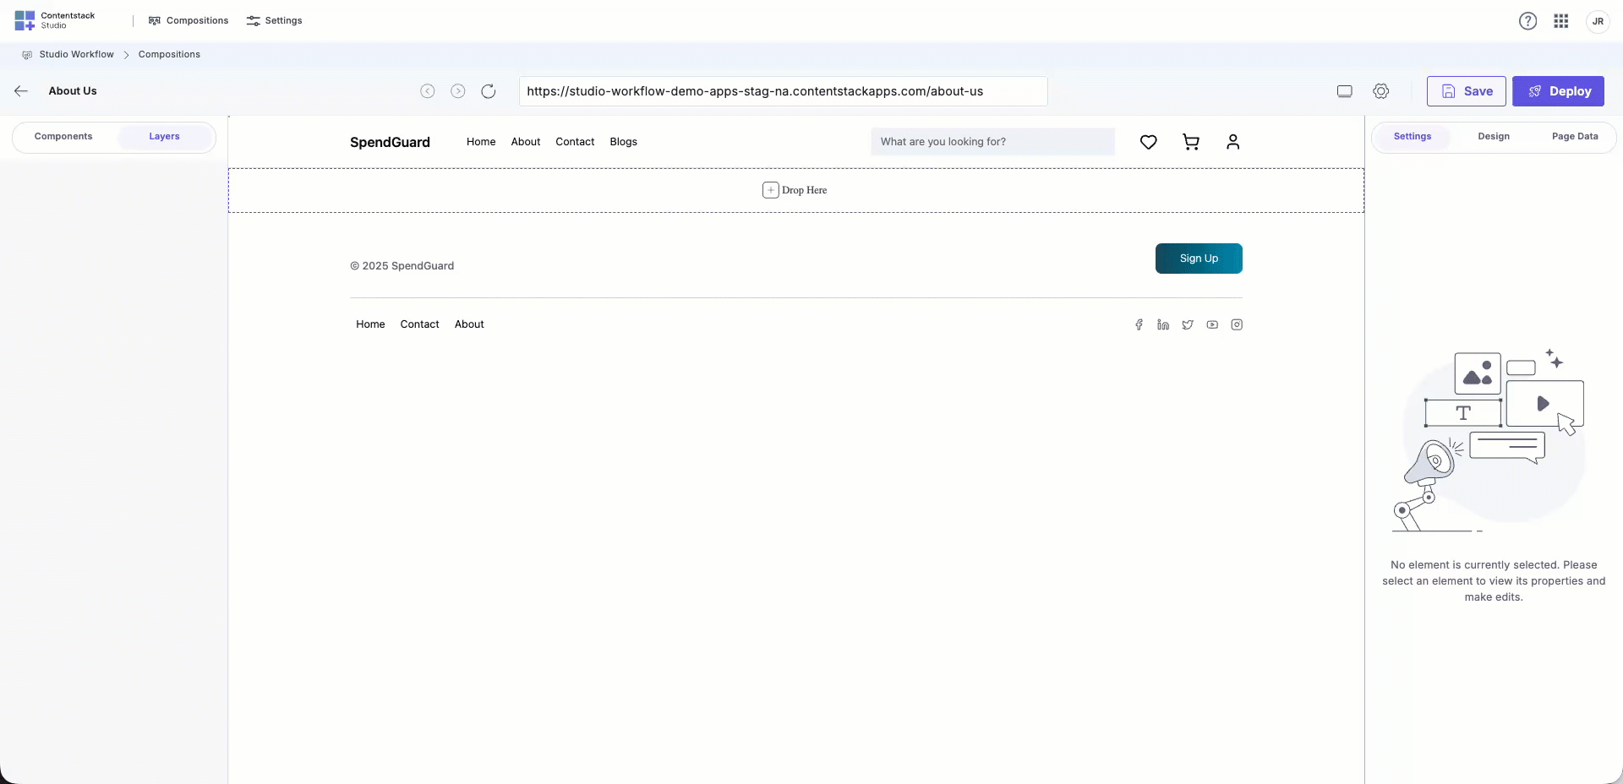Open the wishlist heart icon in preview
Image resolution: width=1623 pixels, height=784 pixels.
coord(1148,142)
